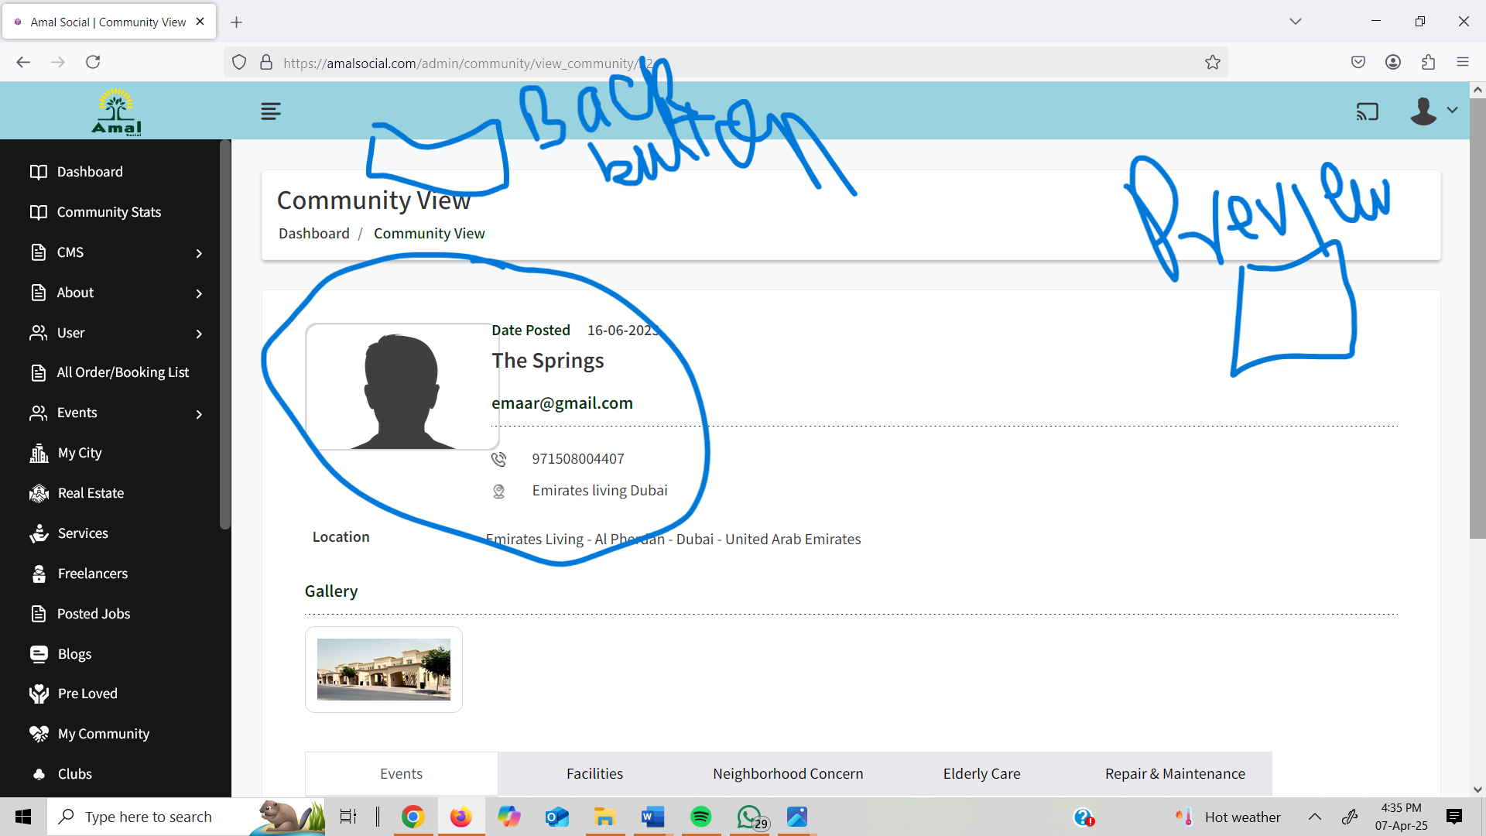
Task: Click the Pre Loved heart-hand icon
Action: 39,694
